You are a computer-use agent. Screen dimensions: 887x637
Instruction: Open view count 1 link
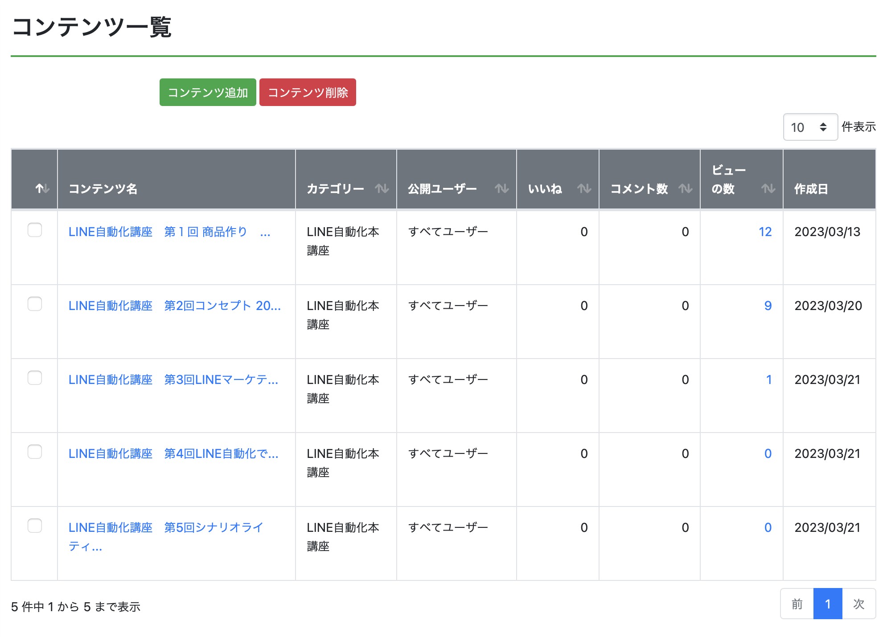point(769,380)
